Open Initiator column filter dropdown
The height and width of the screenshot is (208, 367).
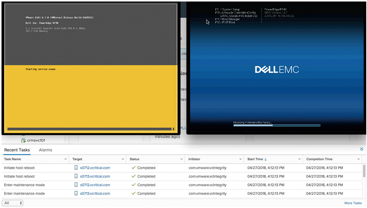pyautogui.click(x=240, y=159)
